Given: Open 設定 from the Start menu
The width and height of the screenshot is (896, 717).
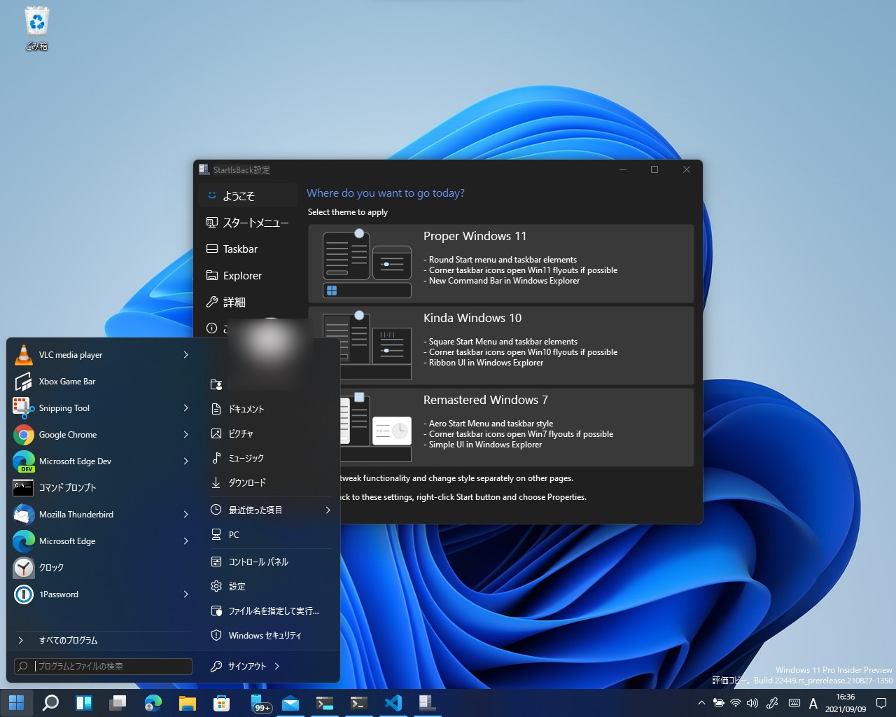Looking at the screenshot, I should [x=270, y=586].
